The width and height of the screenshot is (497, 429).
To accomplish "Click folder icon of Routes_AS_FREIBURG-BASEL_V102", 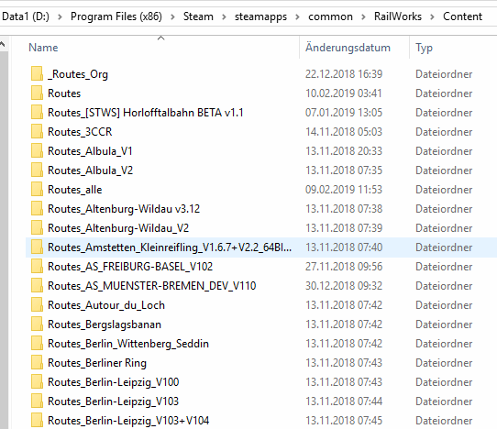I will 37,267.
